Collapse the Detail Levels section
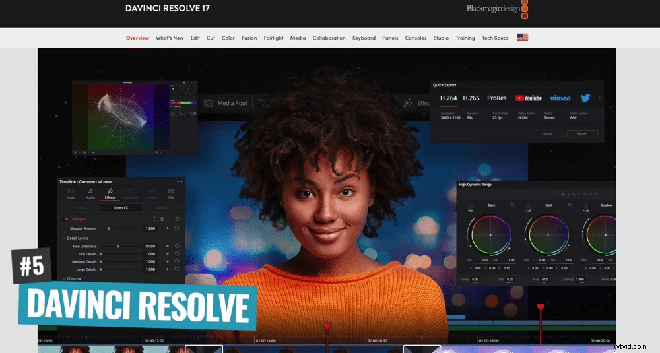The height and width of the screenshot is (353, 660). [x=64, y=238]
